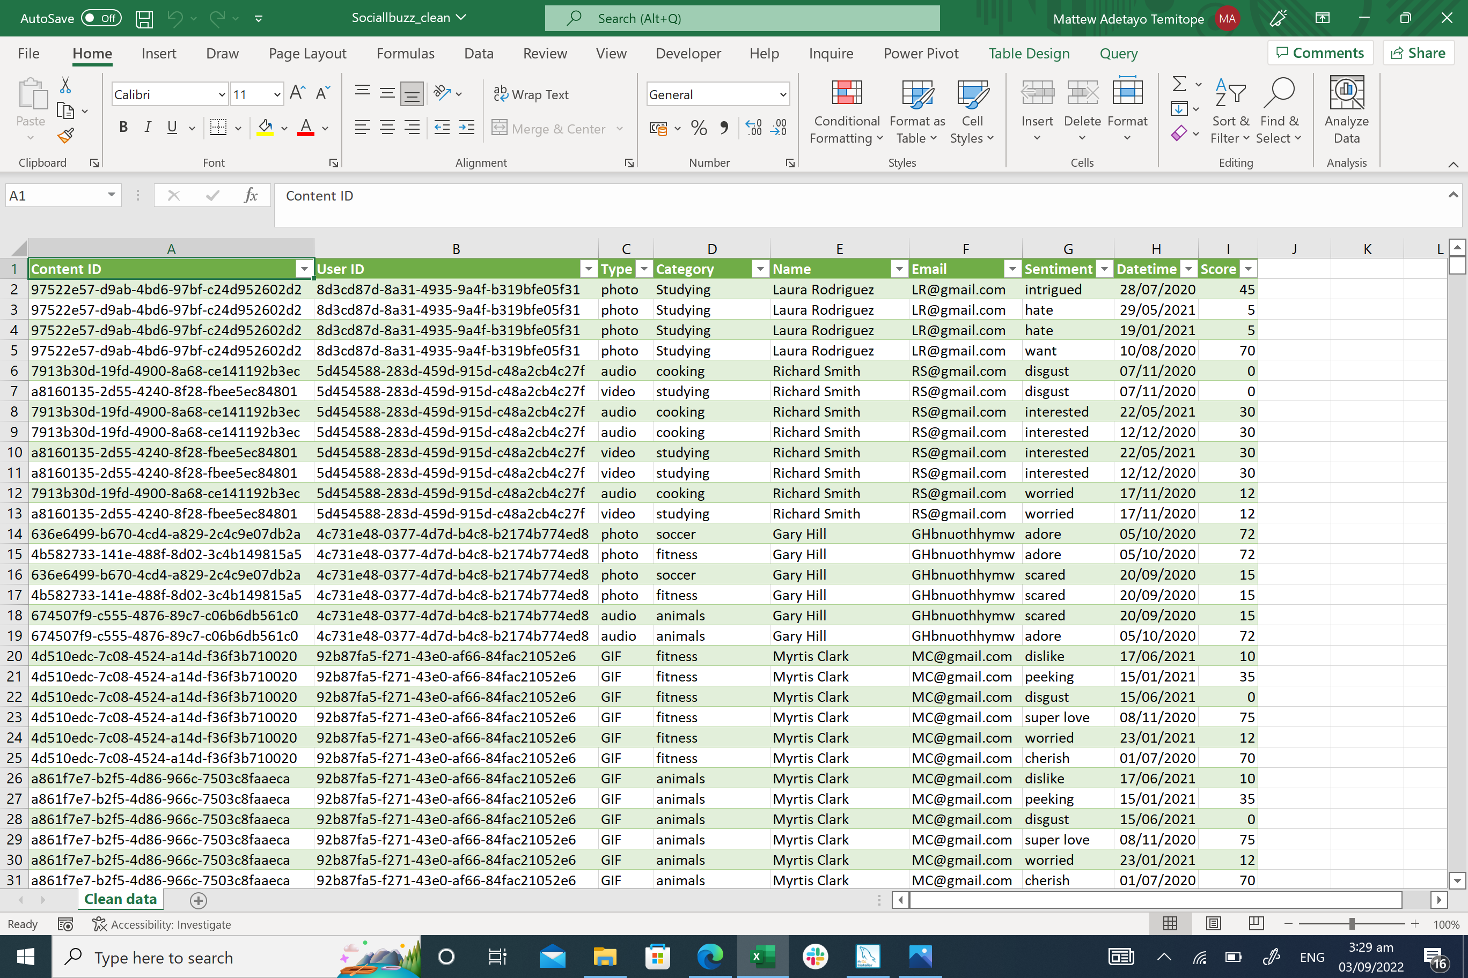
Task: Open Slack from the taskbar
Action: coord(815,956)
